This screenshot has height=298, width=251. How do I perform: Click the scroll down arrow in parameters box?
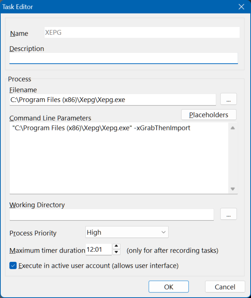(x=233, y=189)
